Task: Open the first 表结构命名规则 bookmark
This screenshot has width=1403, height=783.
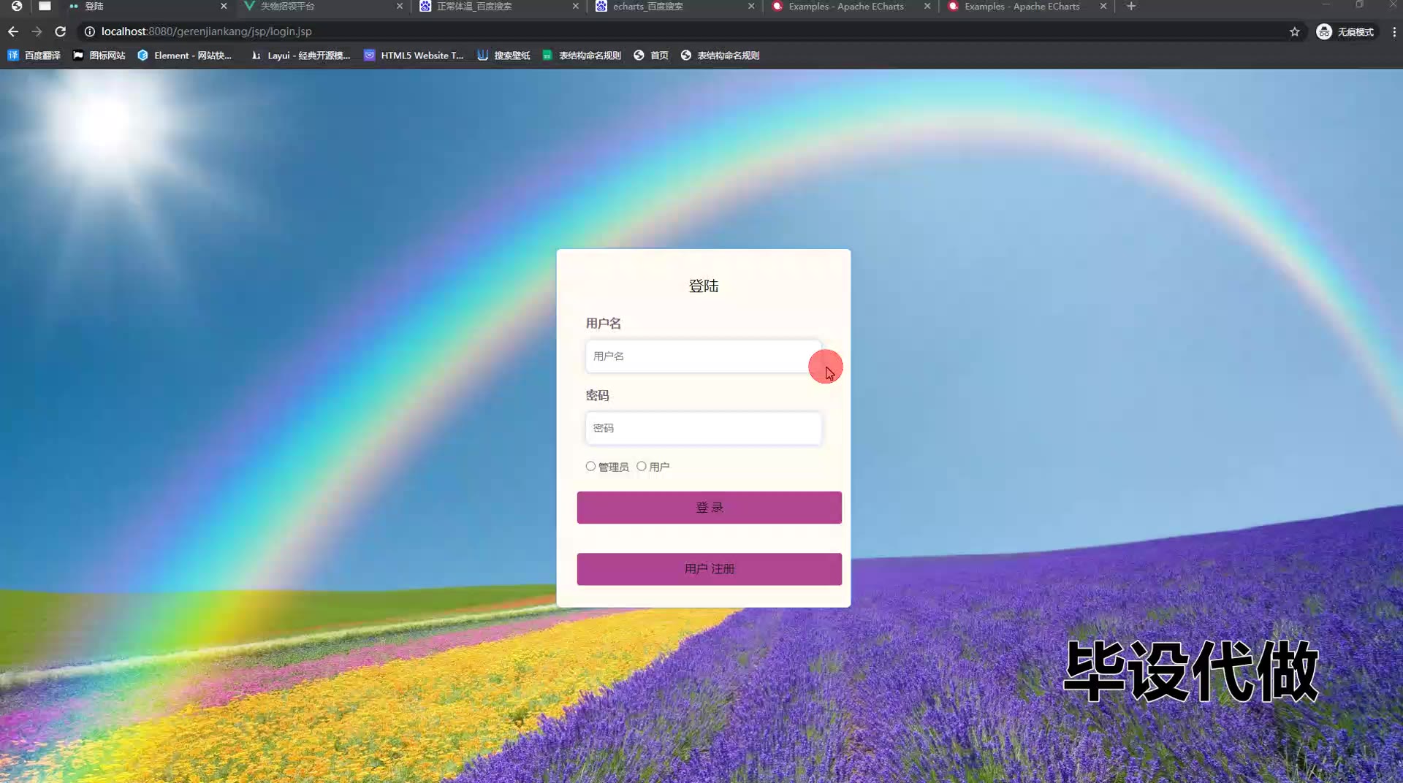Action: (x=582, y=56)
